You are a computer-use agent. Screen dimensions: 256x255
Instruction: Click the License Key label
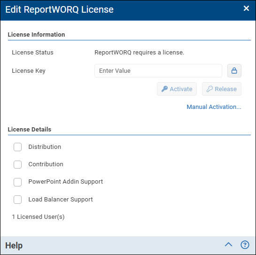point(29,71)
